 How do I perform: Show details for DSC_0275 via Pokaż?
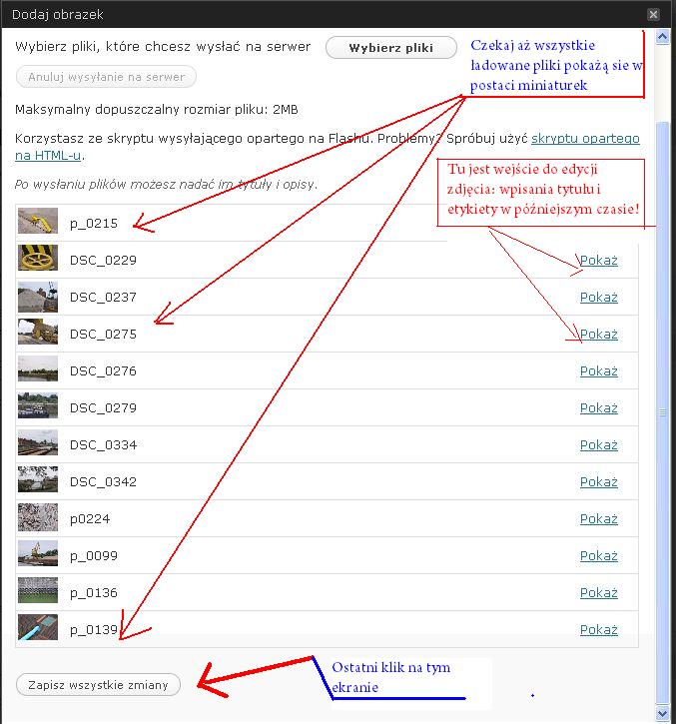coord(598,335)
